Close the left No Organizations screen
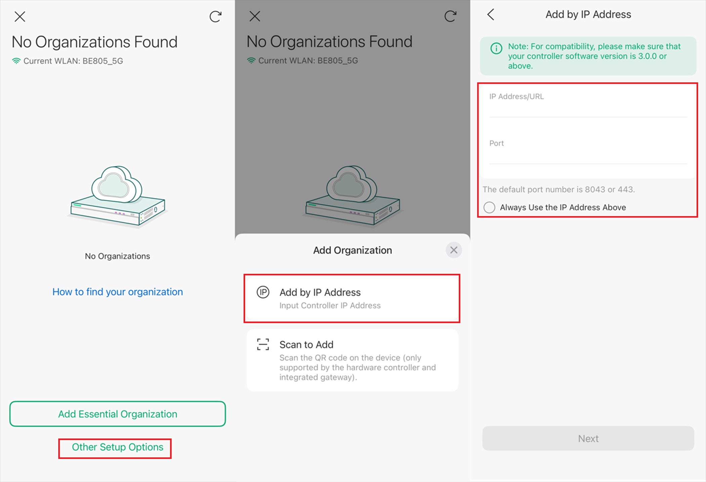The height and width of the screenshot is (482, 706). (20, 16)
